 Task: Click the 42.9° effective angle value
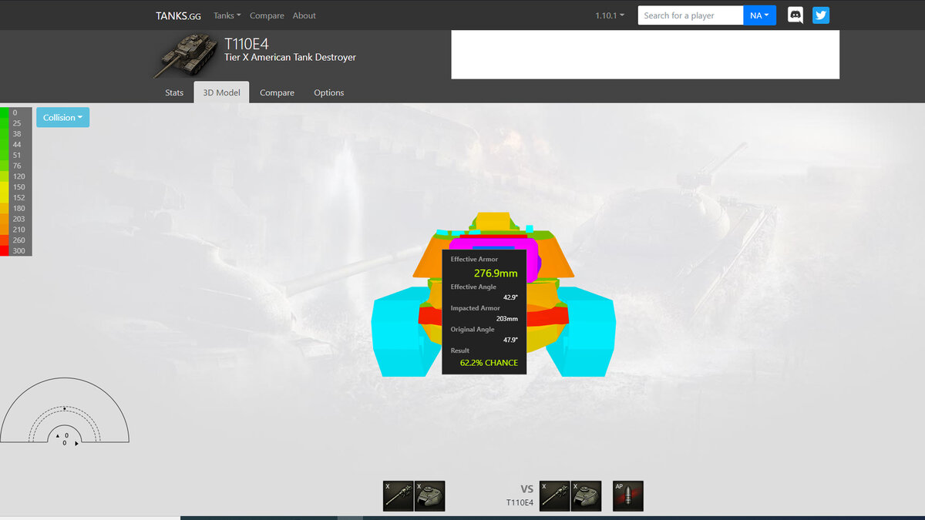pyautogui.click(x=510, y=297)
